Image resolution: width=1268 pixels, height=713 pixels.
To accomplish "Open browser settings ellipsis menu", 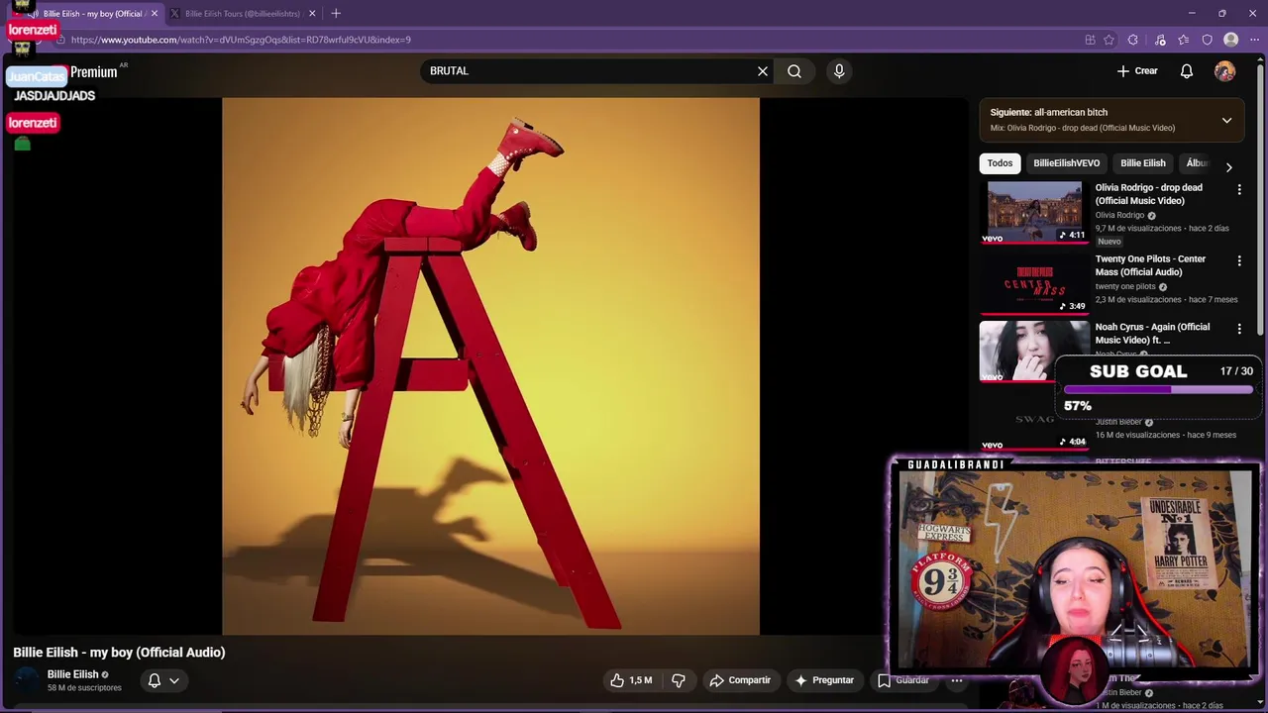I will coord(1254,40).
